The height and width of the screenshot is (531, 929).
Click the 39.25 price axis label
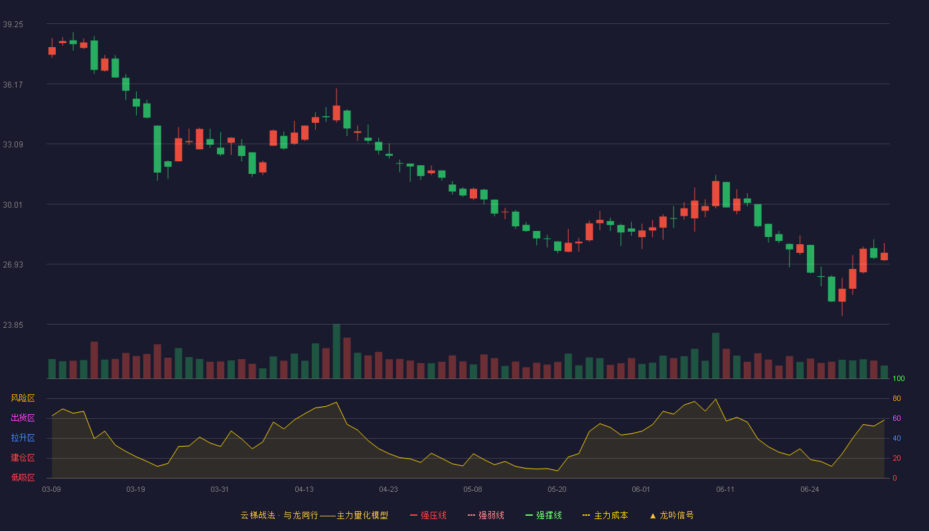(13, 24)
